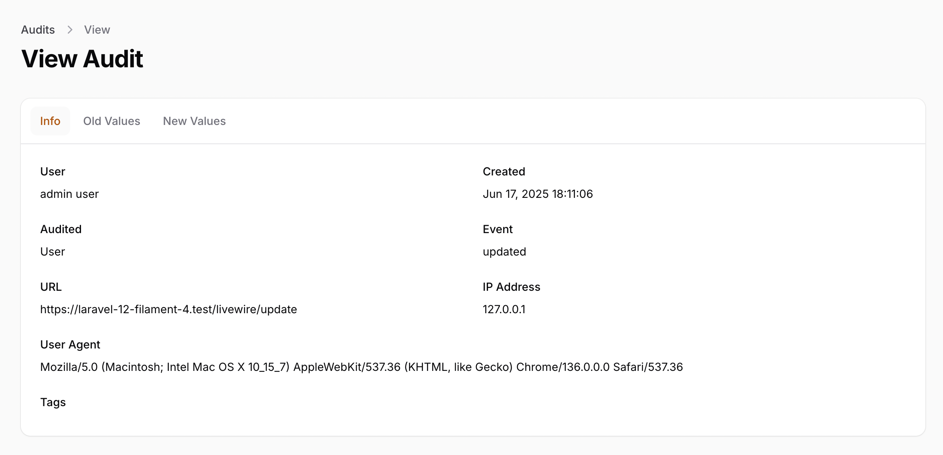Click the Tags field label
The image size is (943, 455).
[53, 402]
